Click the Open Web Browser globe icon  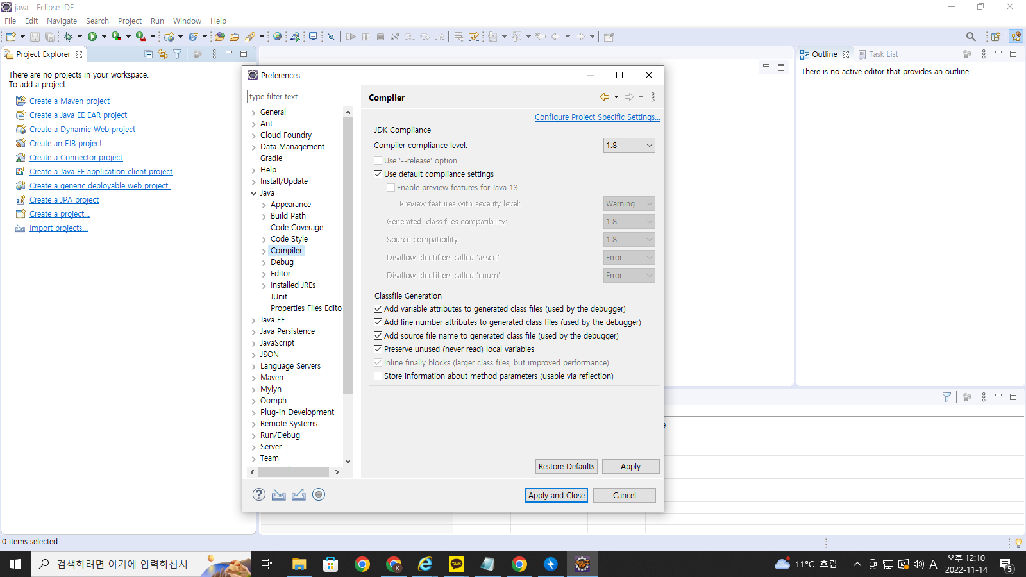click(x=277, y=37)
